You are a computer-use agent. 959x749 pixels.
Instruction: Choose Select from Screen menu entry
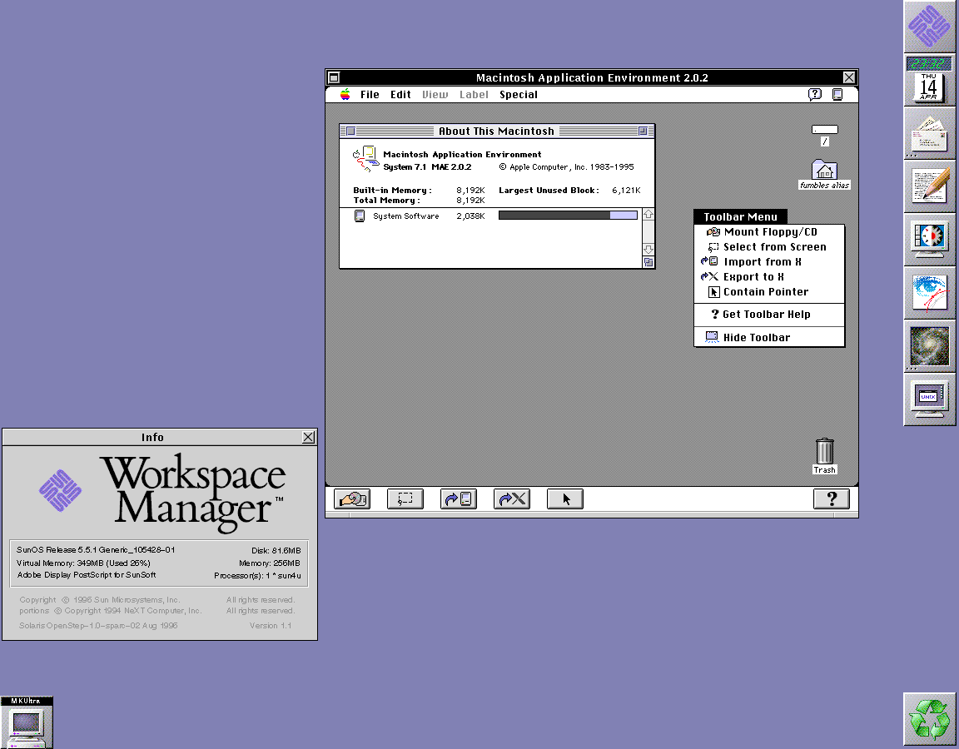[x=769, y=247]
